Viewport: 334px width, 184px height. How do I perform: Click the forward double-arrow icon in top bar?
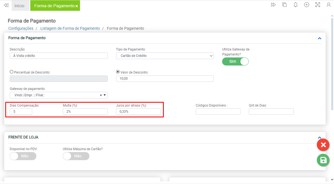point(273,5)
